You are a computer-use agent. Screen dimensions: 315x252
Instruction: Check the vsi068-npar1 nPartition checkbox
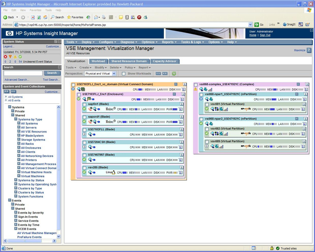(201, 94)
